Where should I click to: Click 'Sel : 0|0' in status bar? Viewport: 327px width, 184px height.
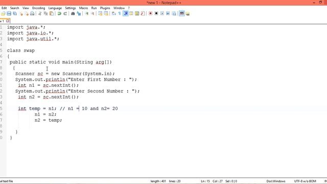click(231, 181)
